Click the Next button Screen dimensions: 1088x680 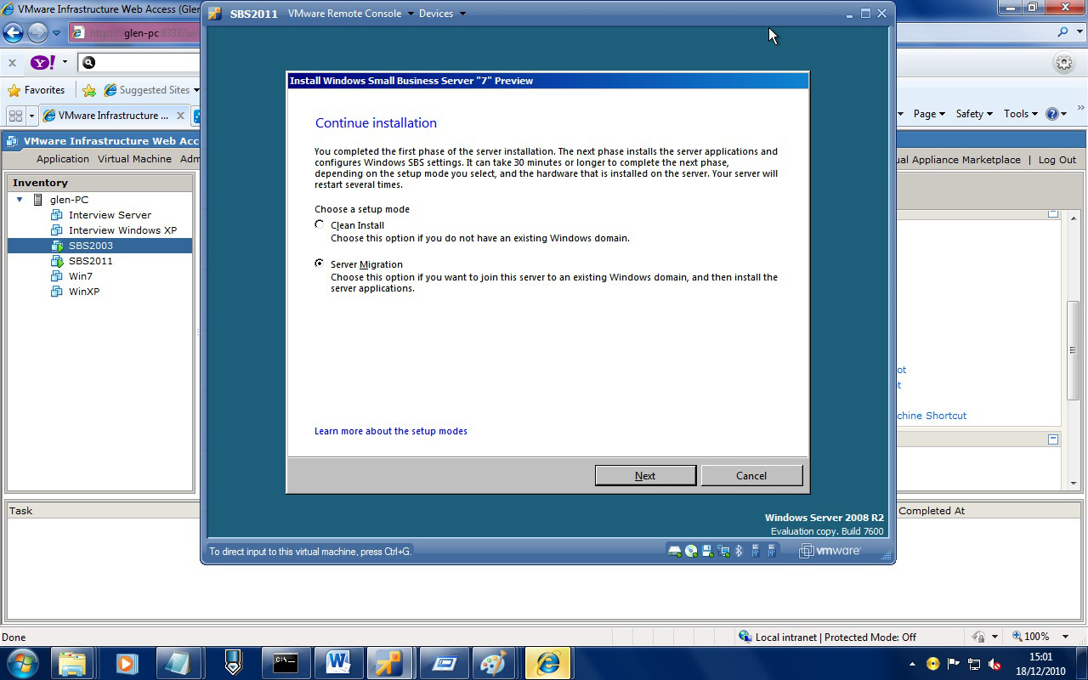(645, 475)
